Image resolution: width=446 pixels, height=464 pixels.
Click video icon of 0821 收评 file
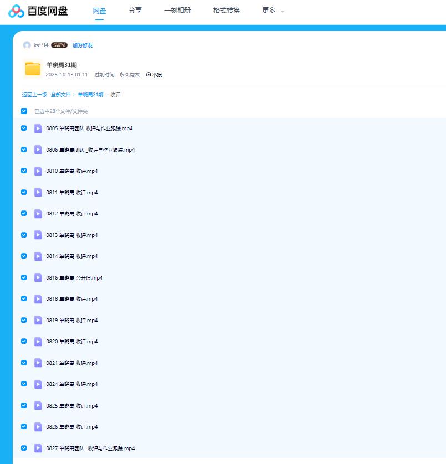point(38,363)
